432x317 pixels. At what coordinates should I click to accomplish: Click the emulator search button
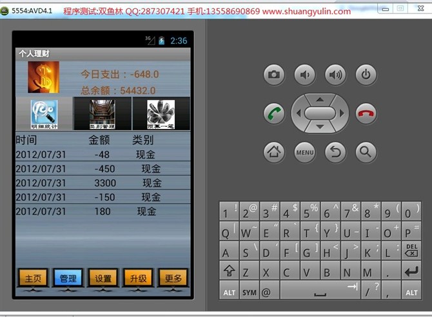[366, 152]
